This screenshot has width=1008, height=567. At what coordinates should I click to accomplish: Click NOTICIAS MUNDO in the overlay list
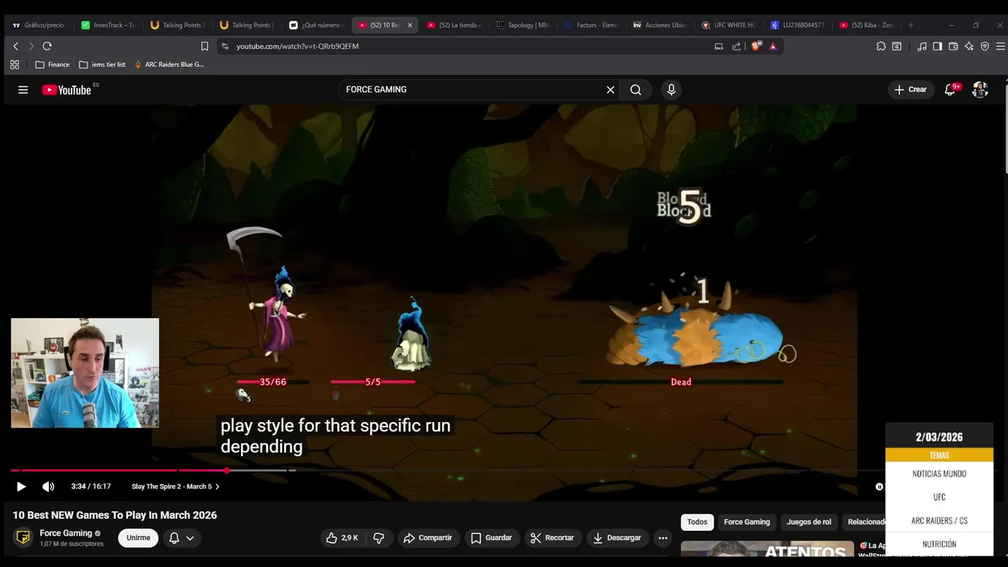939,474
